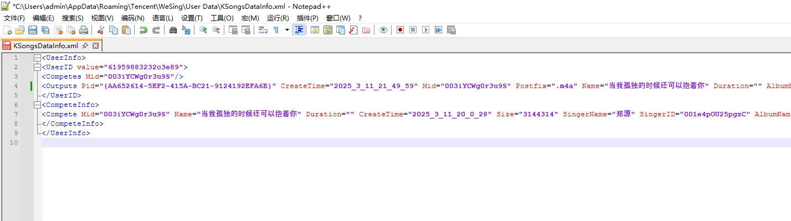The image size is (791, 221).
Task: Open the Folder as Workspace icon
Action: (366, 30)
